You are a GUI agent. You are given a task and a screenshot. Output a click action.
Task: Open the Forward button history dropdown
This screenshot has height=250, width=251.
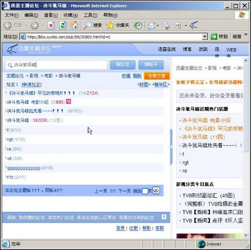coord(43,25)
